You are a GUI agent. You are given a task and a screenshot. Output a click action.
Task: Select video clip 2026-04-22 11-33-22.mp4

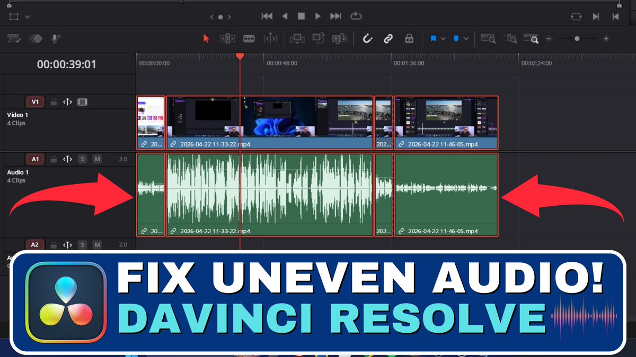[270, 123]
